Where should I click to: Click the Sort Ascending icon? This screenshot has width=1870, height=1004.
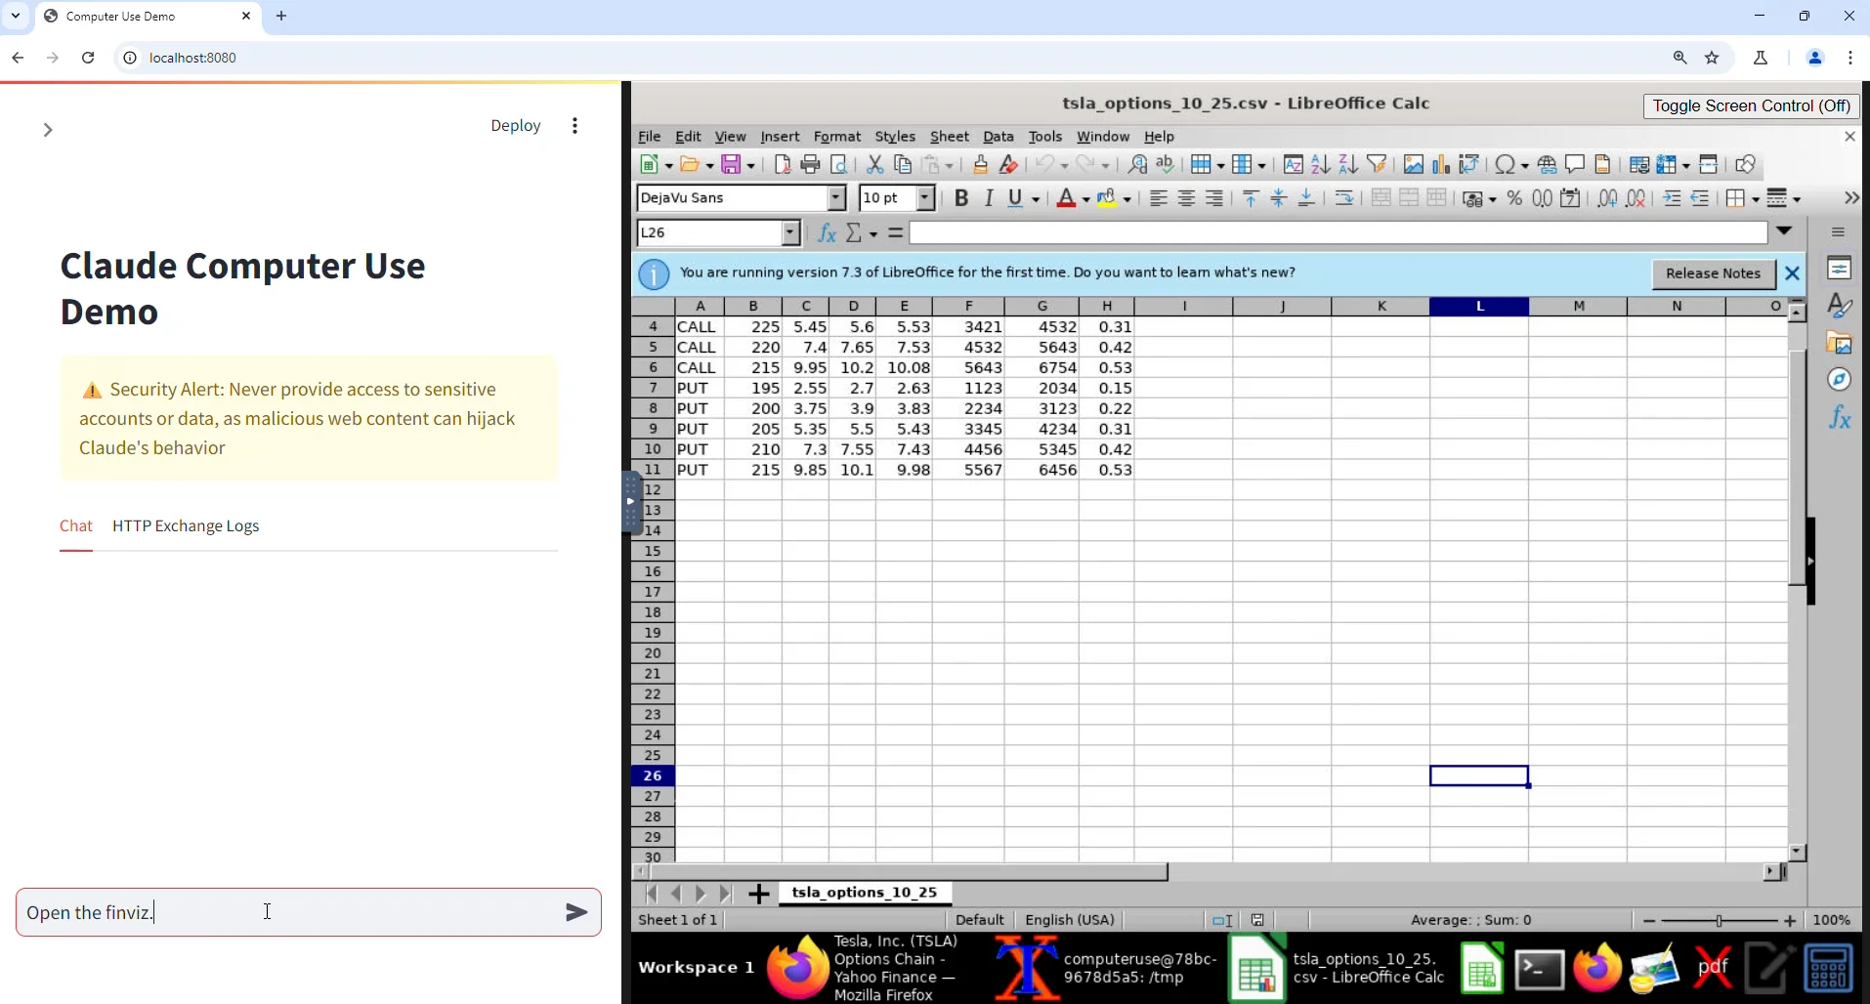point(1320,165)
